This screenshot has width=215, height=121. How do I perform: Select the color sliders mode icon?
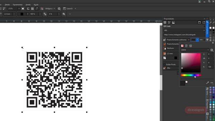point(186,46)
